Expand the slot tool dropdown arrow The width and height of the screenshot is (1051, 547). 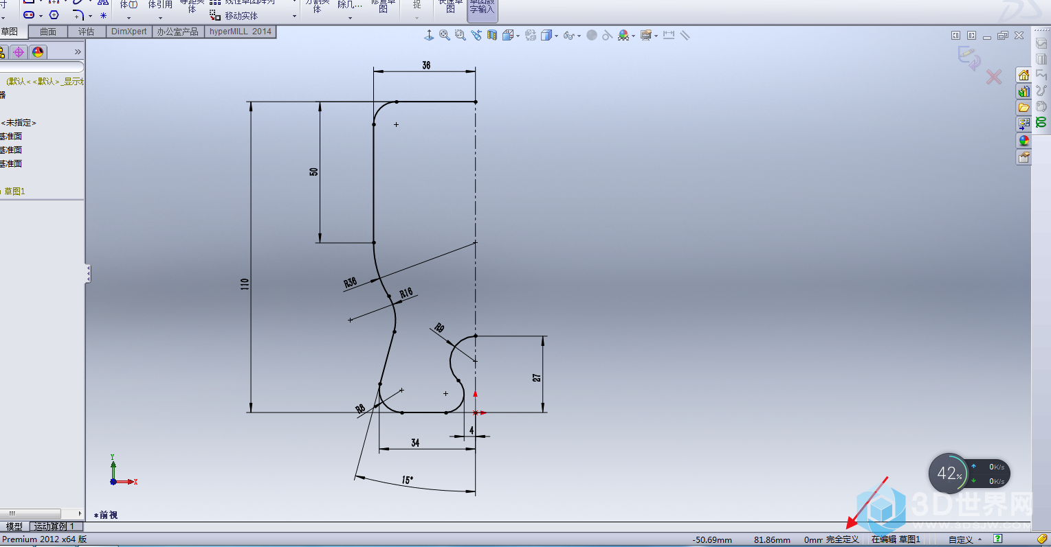41,16
